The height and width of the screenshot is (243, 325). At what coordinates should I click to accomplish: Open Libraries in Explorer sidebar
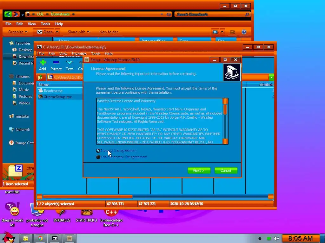[x=19, y=77]
